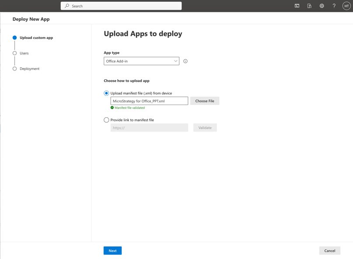Click the green manifest validated checkmark
Screen dimensions: 353x259
[112, 108]
